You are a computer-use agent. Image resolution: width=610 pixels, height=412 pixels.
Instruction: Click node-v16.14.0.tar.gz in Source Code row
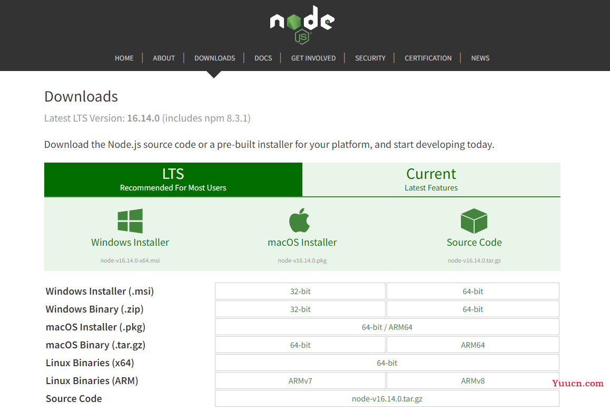(387, 398)
